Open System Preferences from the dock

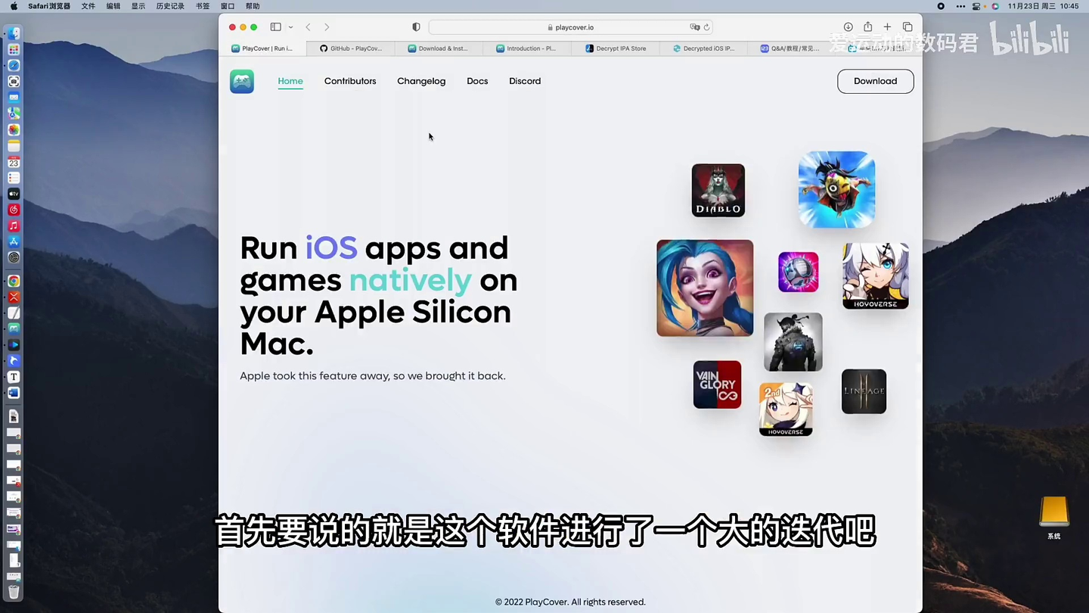point(14,258)
